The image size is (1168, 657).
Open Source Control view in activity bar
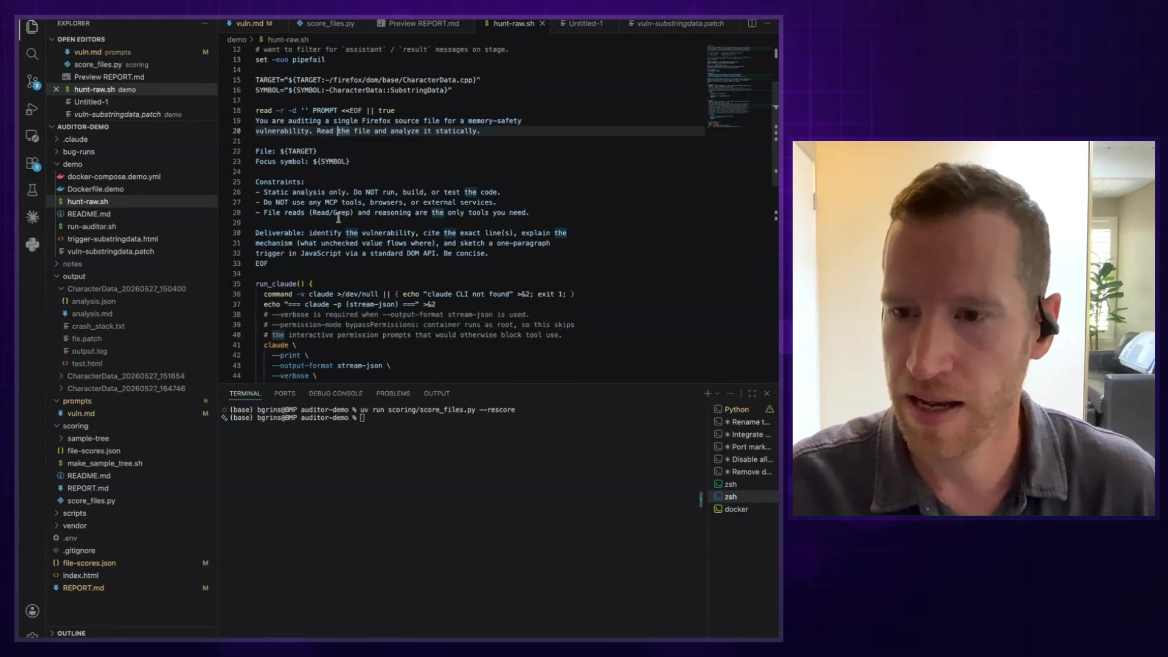32,82
